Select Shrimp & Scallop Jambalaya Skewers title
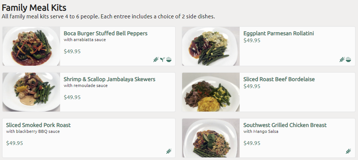Viewport: 358px width, 160px height. coord(110,79)
